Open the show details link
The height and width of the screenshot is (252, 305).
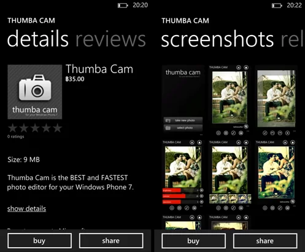click(x=26, y=208)
